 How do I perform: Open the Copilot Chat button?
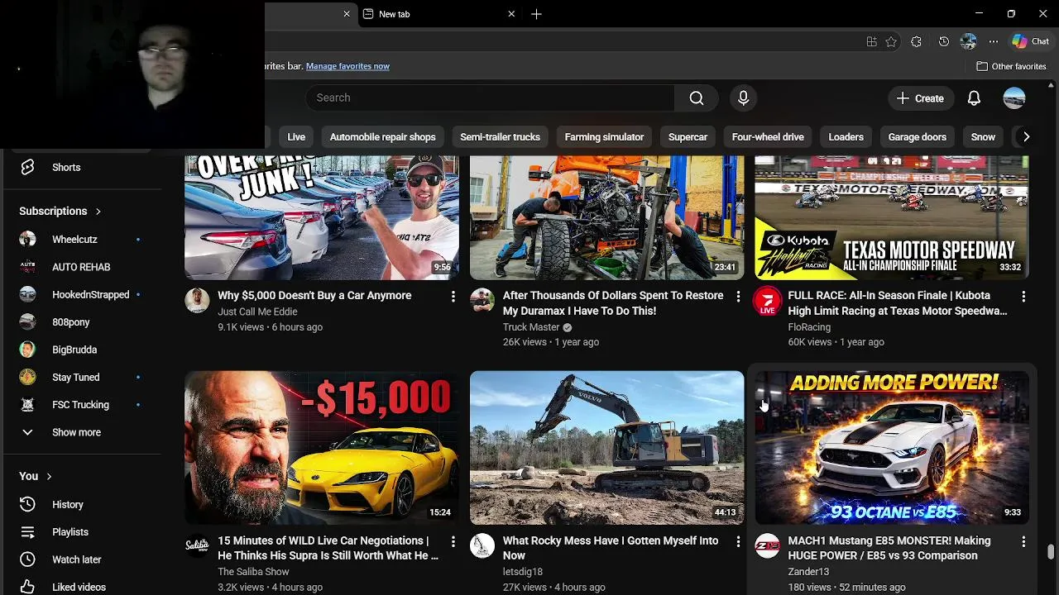(x=1030, y=41)
